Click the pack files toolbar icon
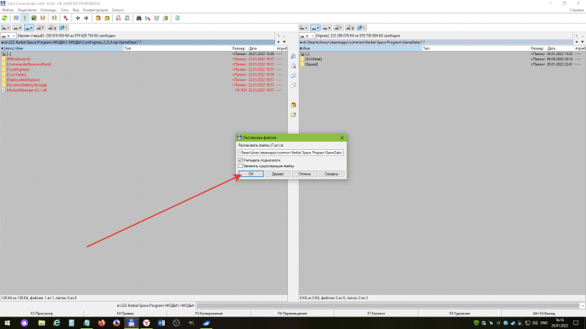 click(x=98, y=18)
